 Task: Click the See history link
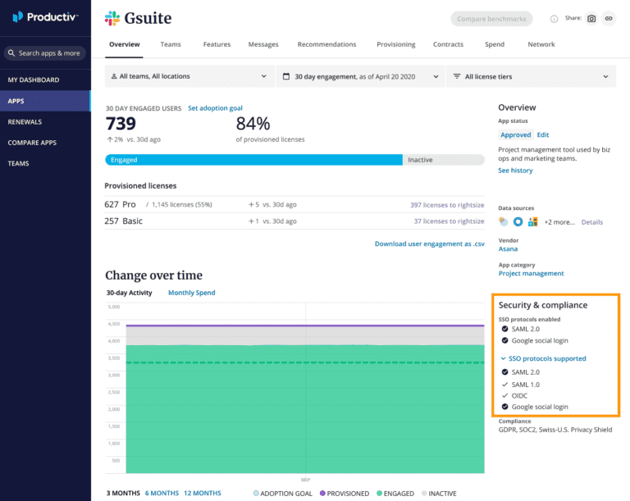515,171
